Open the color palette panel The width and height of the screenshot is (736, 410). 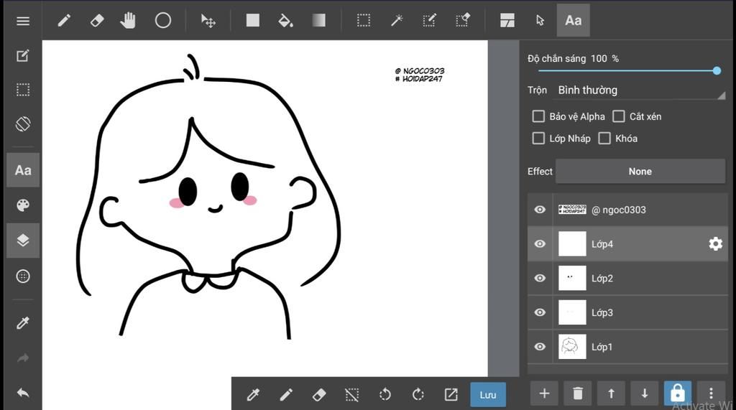[x=22, y=205]
